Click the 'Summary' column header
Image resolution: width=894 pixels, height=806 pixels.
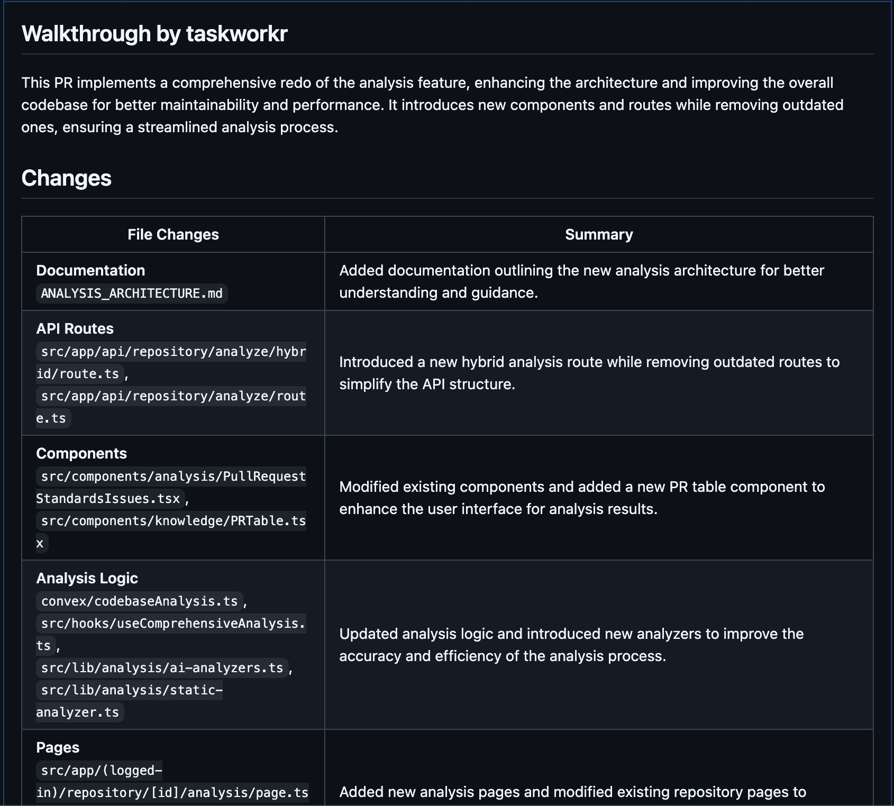coord(598,234)
